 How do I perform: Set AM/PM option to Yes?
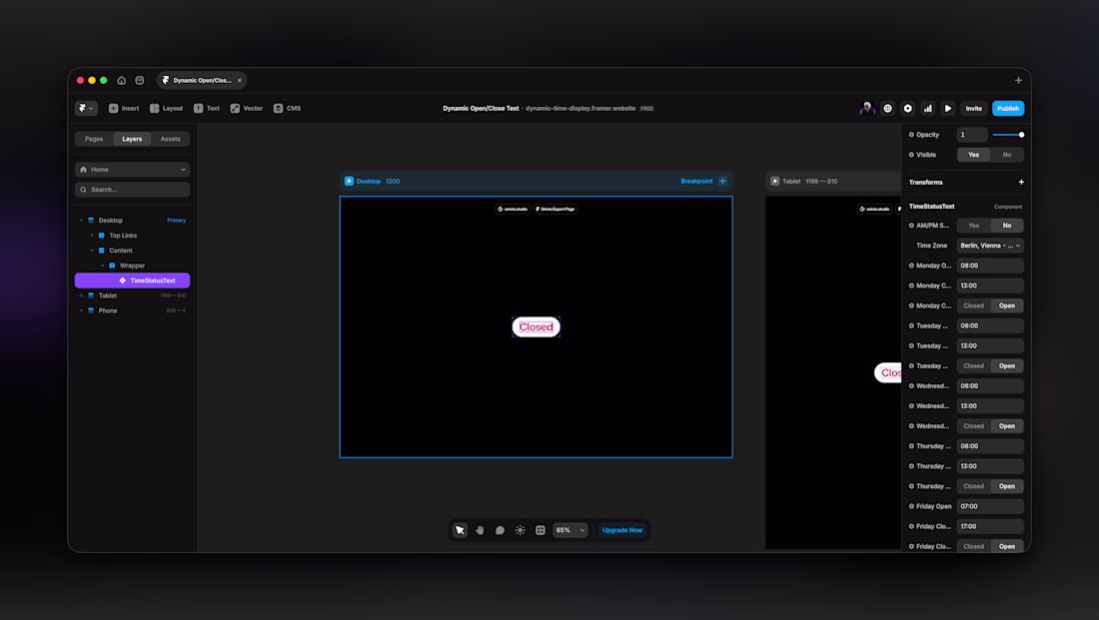click(973, 226)
